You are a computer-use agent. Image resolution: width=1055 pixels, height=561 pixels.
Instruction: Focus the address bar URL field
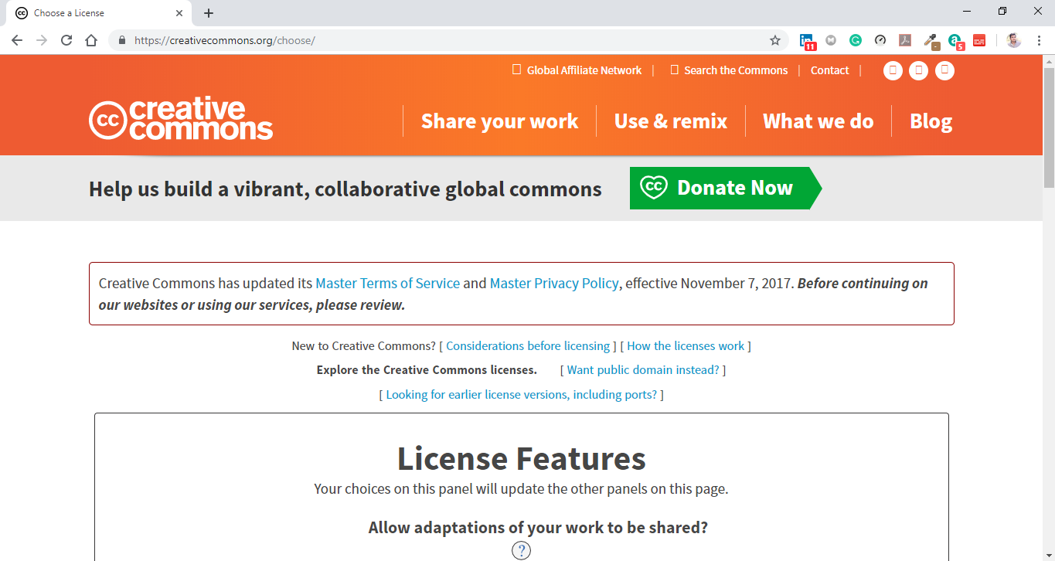pyautogui.click(x=448, y=40)
